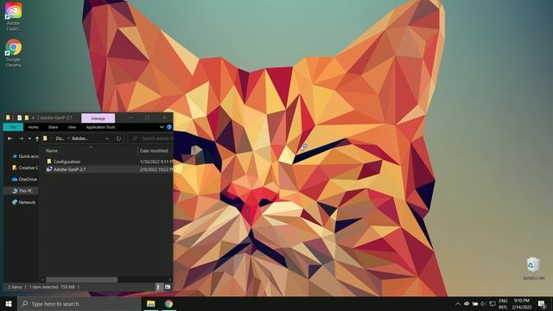
Task: Click the scroll left arrow in file list
Action: [x=42, y=280]
